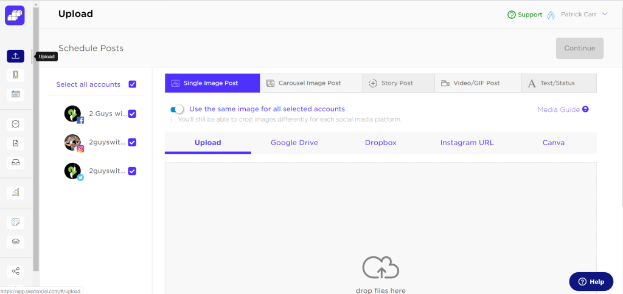Click the alarm clock icon in sidebar

click(16, 125)
